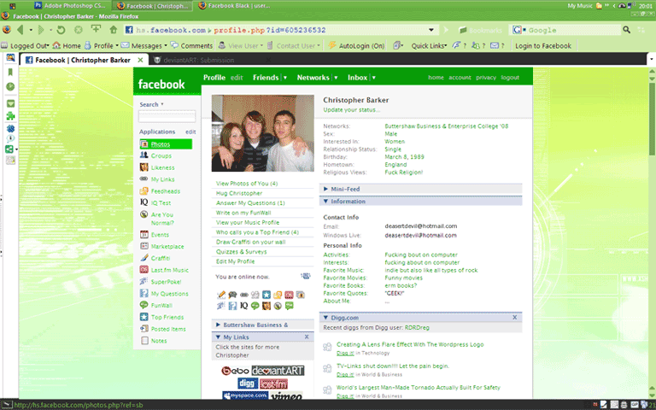Open the My Questions application icon

coord(143,293)
